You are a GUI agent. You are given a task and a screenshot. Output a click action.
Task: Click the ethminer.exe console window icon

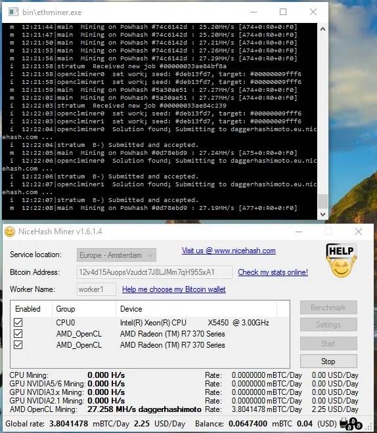click(x=14, y=12)
